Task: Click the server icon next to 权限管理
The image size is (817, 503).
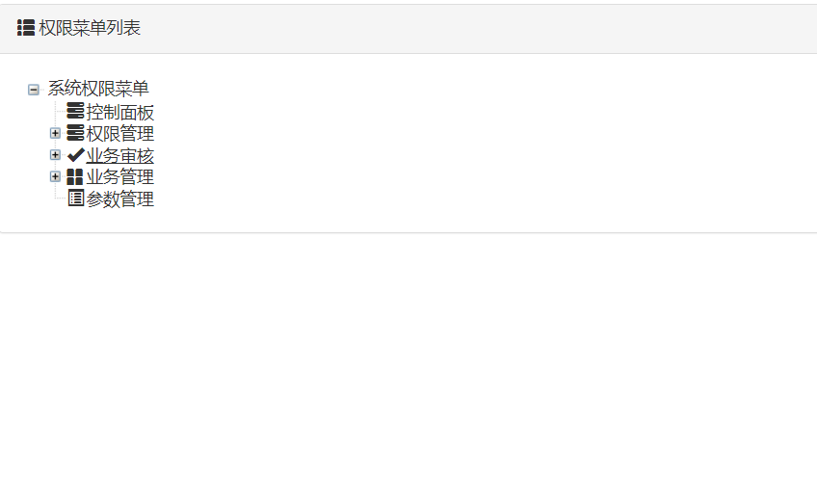Action: (x=75, y=133)
